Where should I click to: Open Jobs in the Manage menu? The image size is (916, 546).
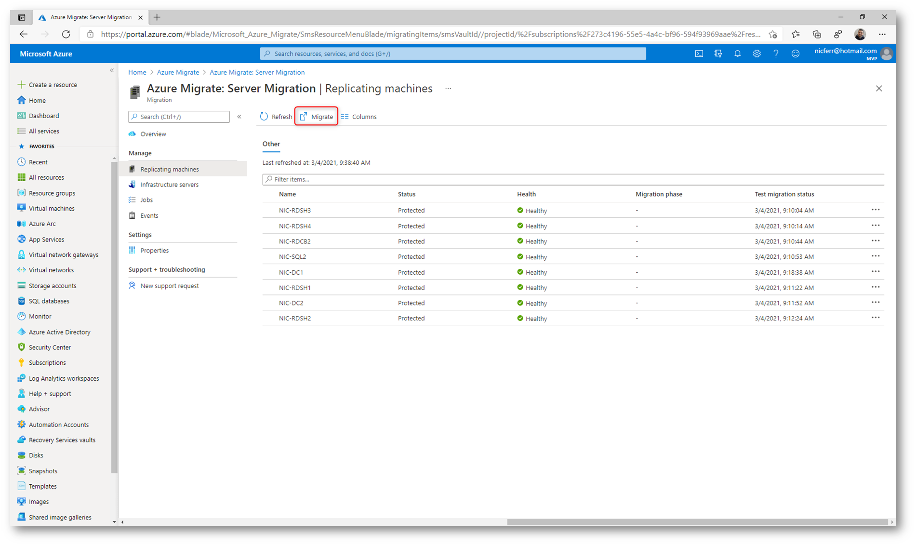[146, 200]
